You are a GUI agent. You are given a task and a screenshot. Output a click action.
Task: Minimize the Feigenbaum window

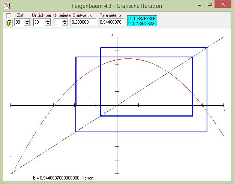point(199,5)
